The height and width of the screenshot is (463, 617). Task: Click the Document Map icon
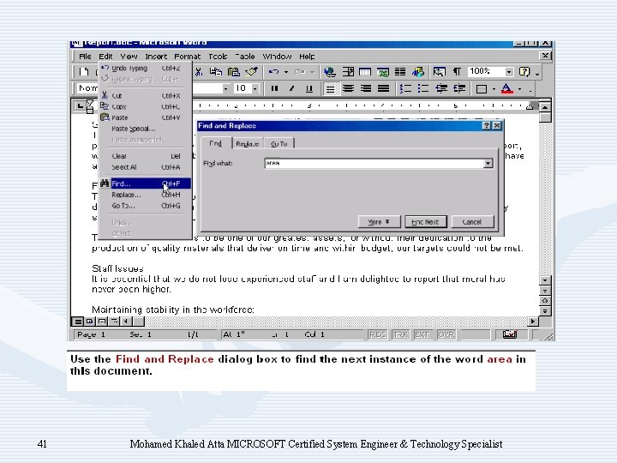[x=439, y=72]
